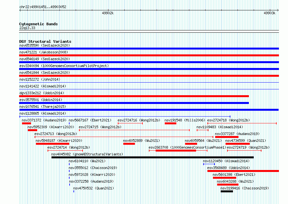
Task: Click nsv3199416 (Chaisson2019) label
Action: click(245, 188)
